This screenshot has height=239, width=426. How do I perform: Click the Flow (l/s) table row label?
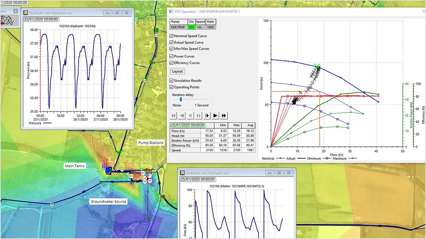178,131
